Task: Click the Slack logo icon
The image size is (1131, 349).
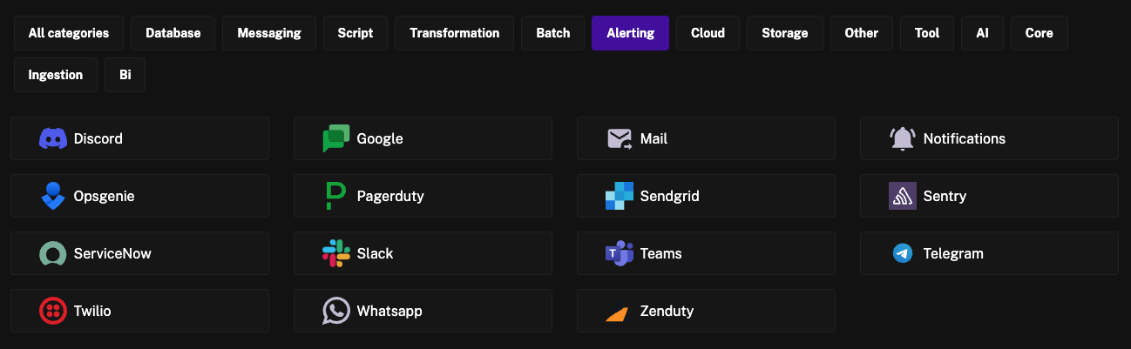Action: 336,253
